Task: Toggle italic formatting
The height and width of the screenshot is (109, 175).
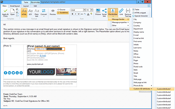Action: coord(75,14)
